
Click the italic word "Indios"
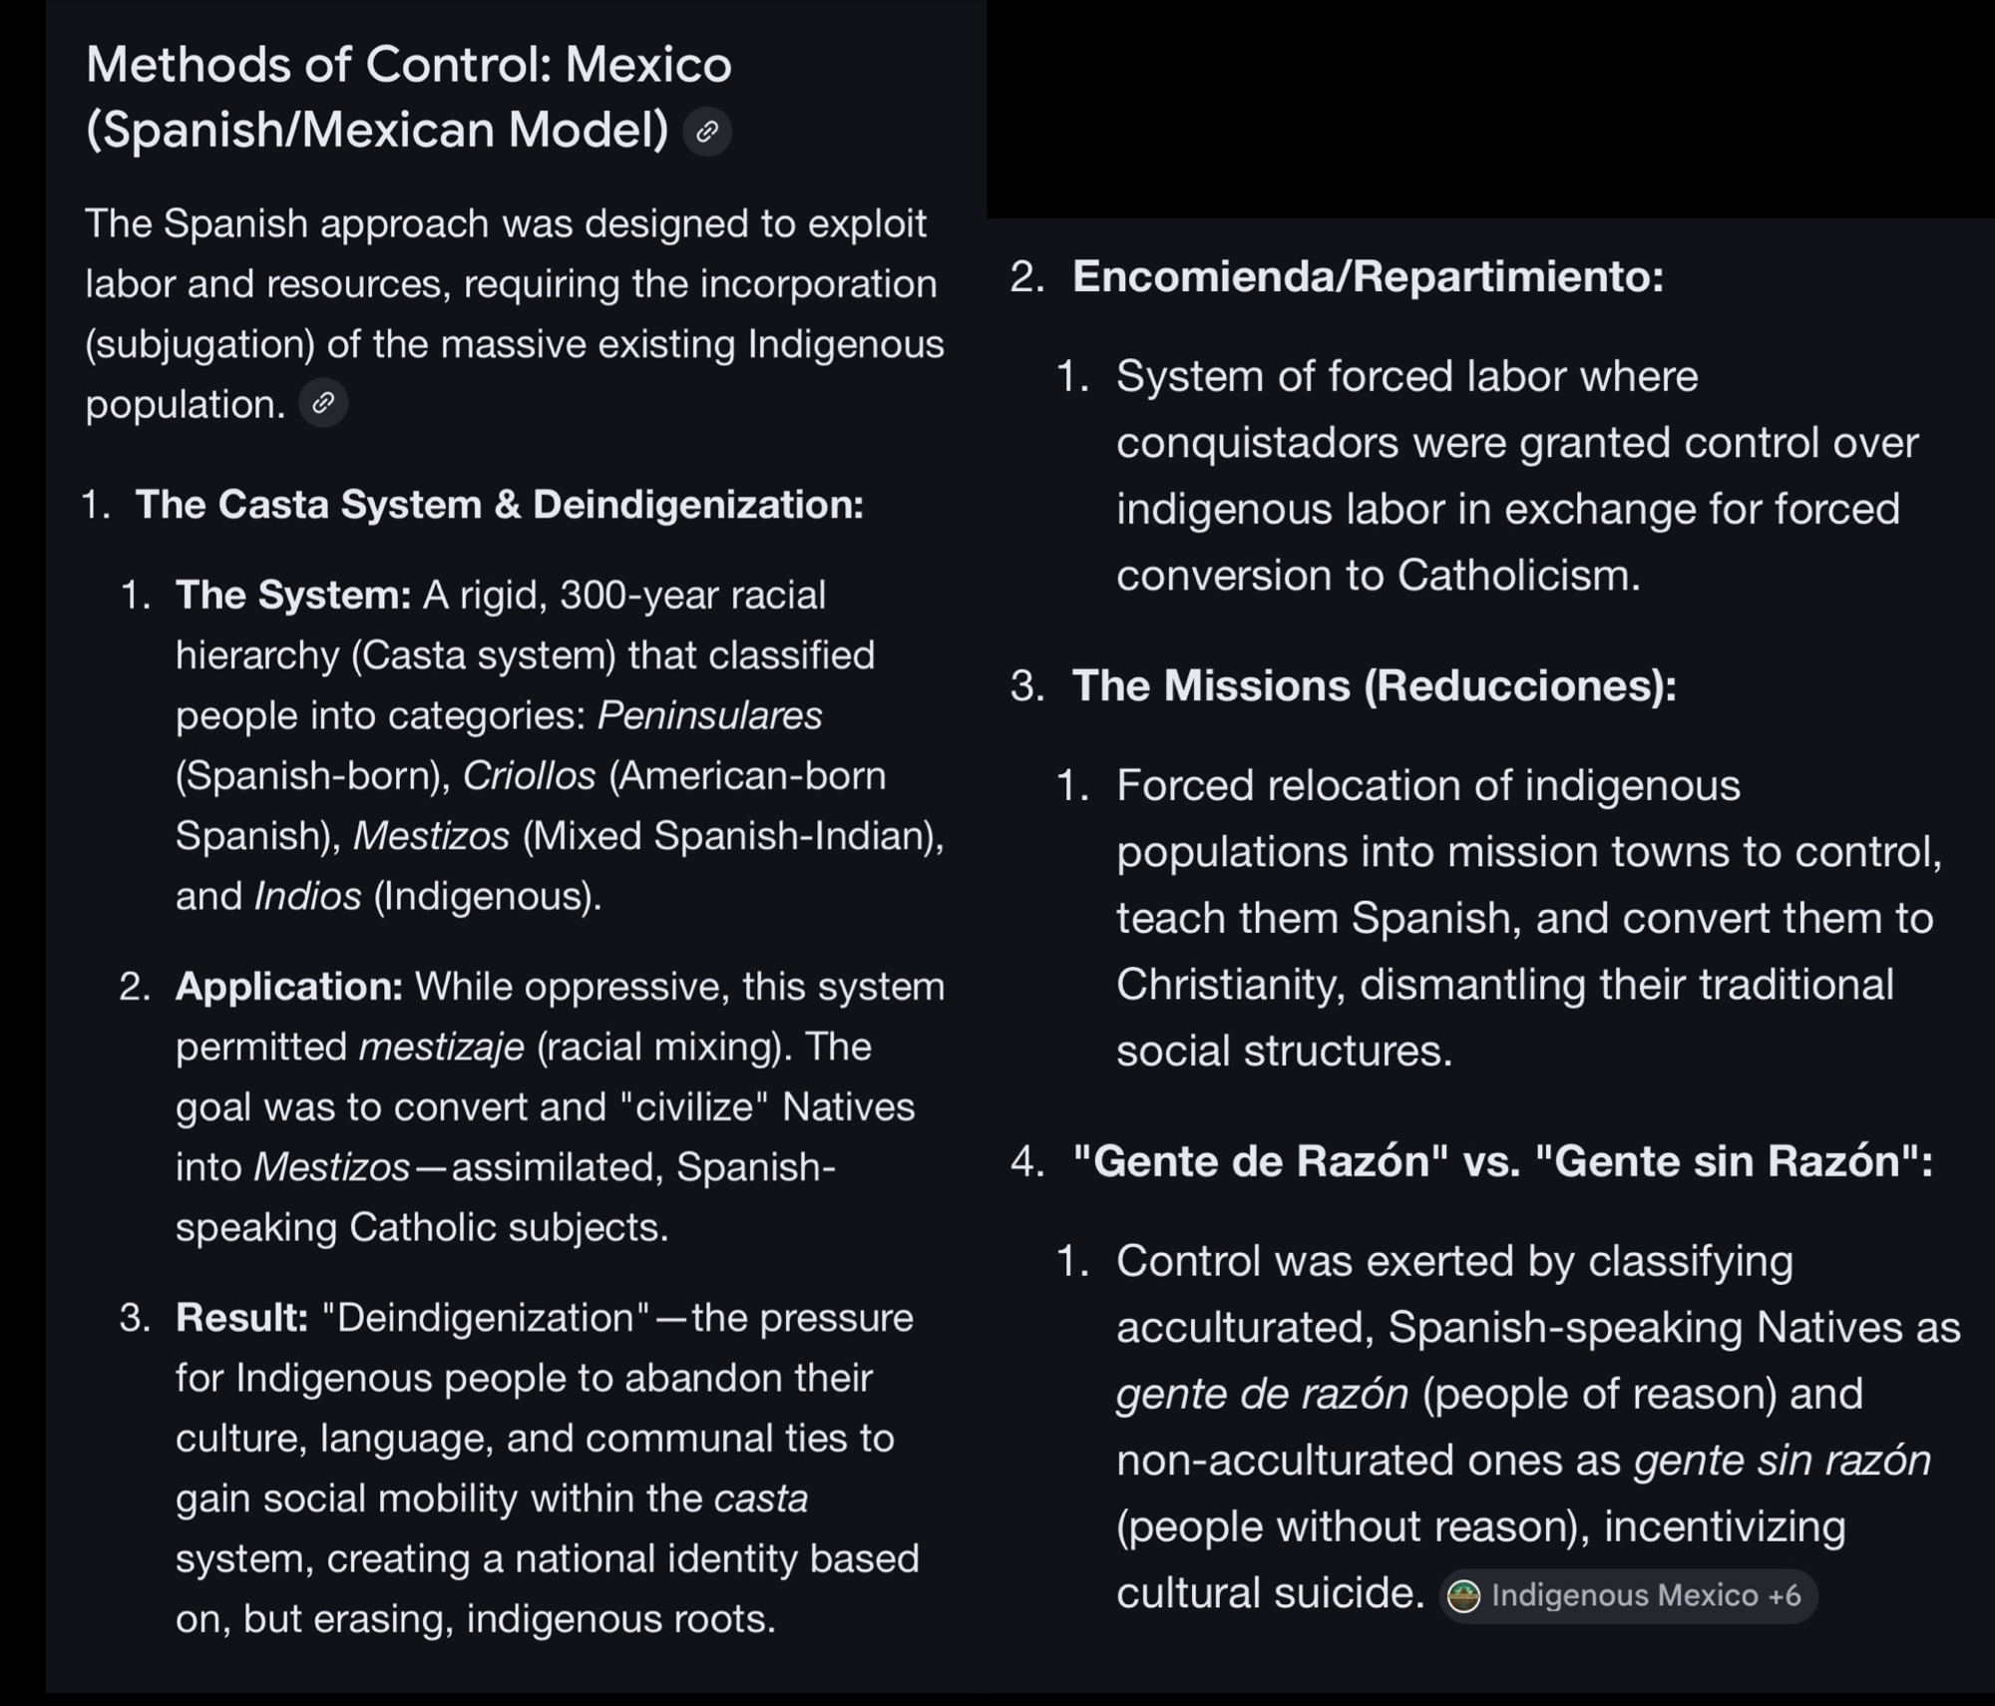(307, 896)
